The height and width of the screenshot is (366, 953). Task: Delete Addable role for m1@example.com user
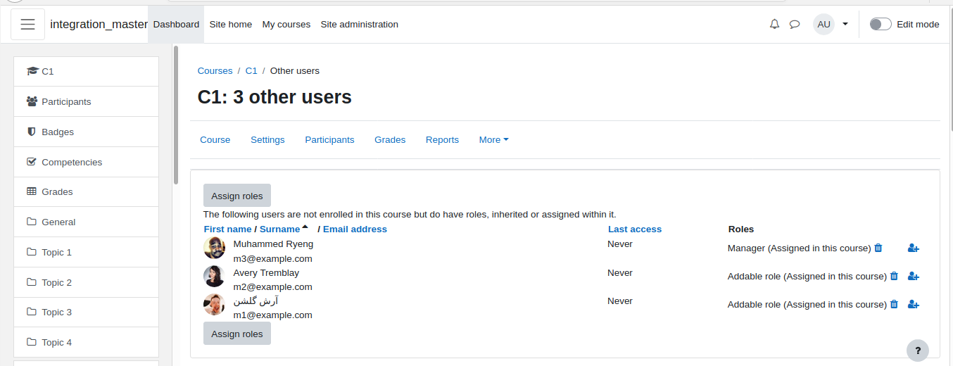click(x=894, y=304)
